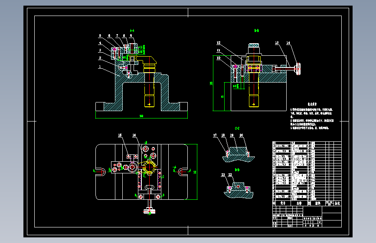Select part balloon number 12
The width and height of the screenshot is (376, 243).
pos(219,43)
